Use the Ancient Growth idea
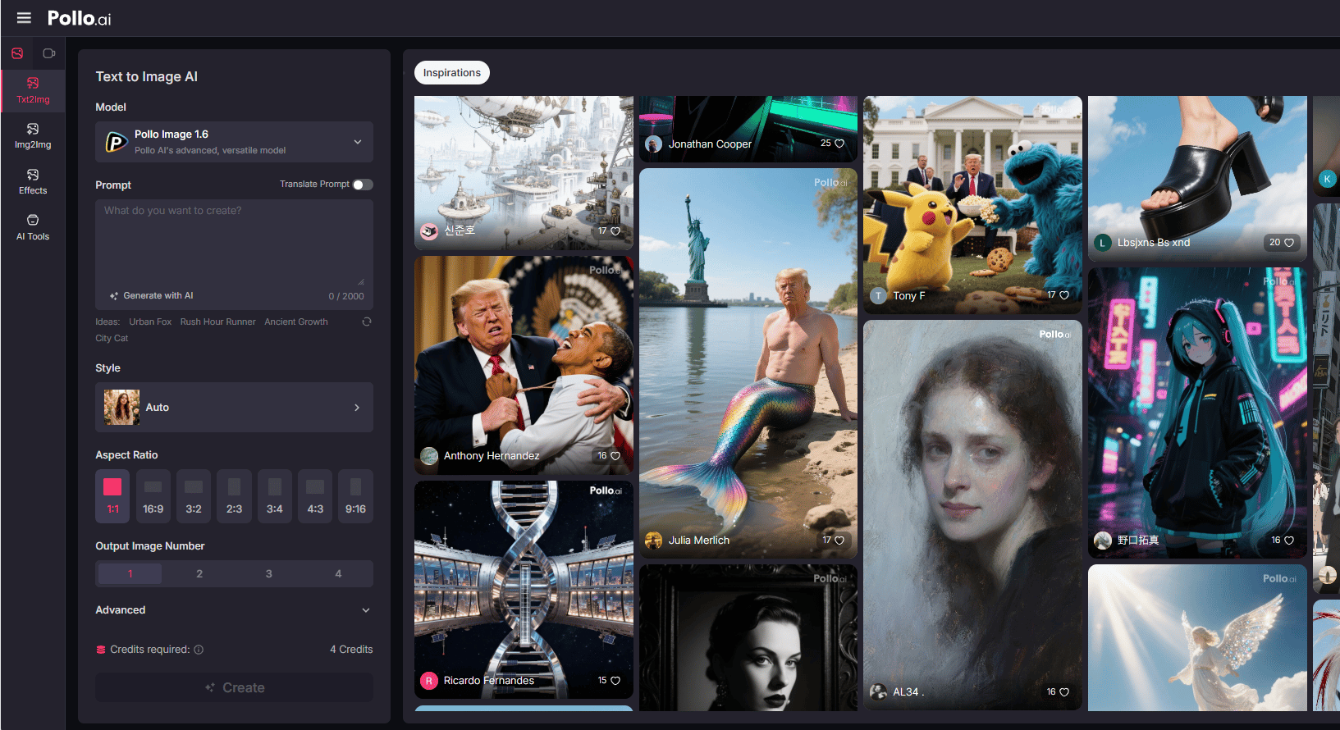Image resolution: width=1340 pixels, height=730 pixels. 296,322
